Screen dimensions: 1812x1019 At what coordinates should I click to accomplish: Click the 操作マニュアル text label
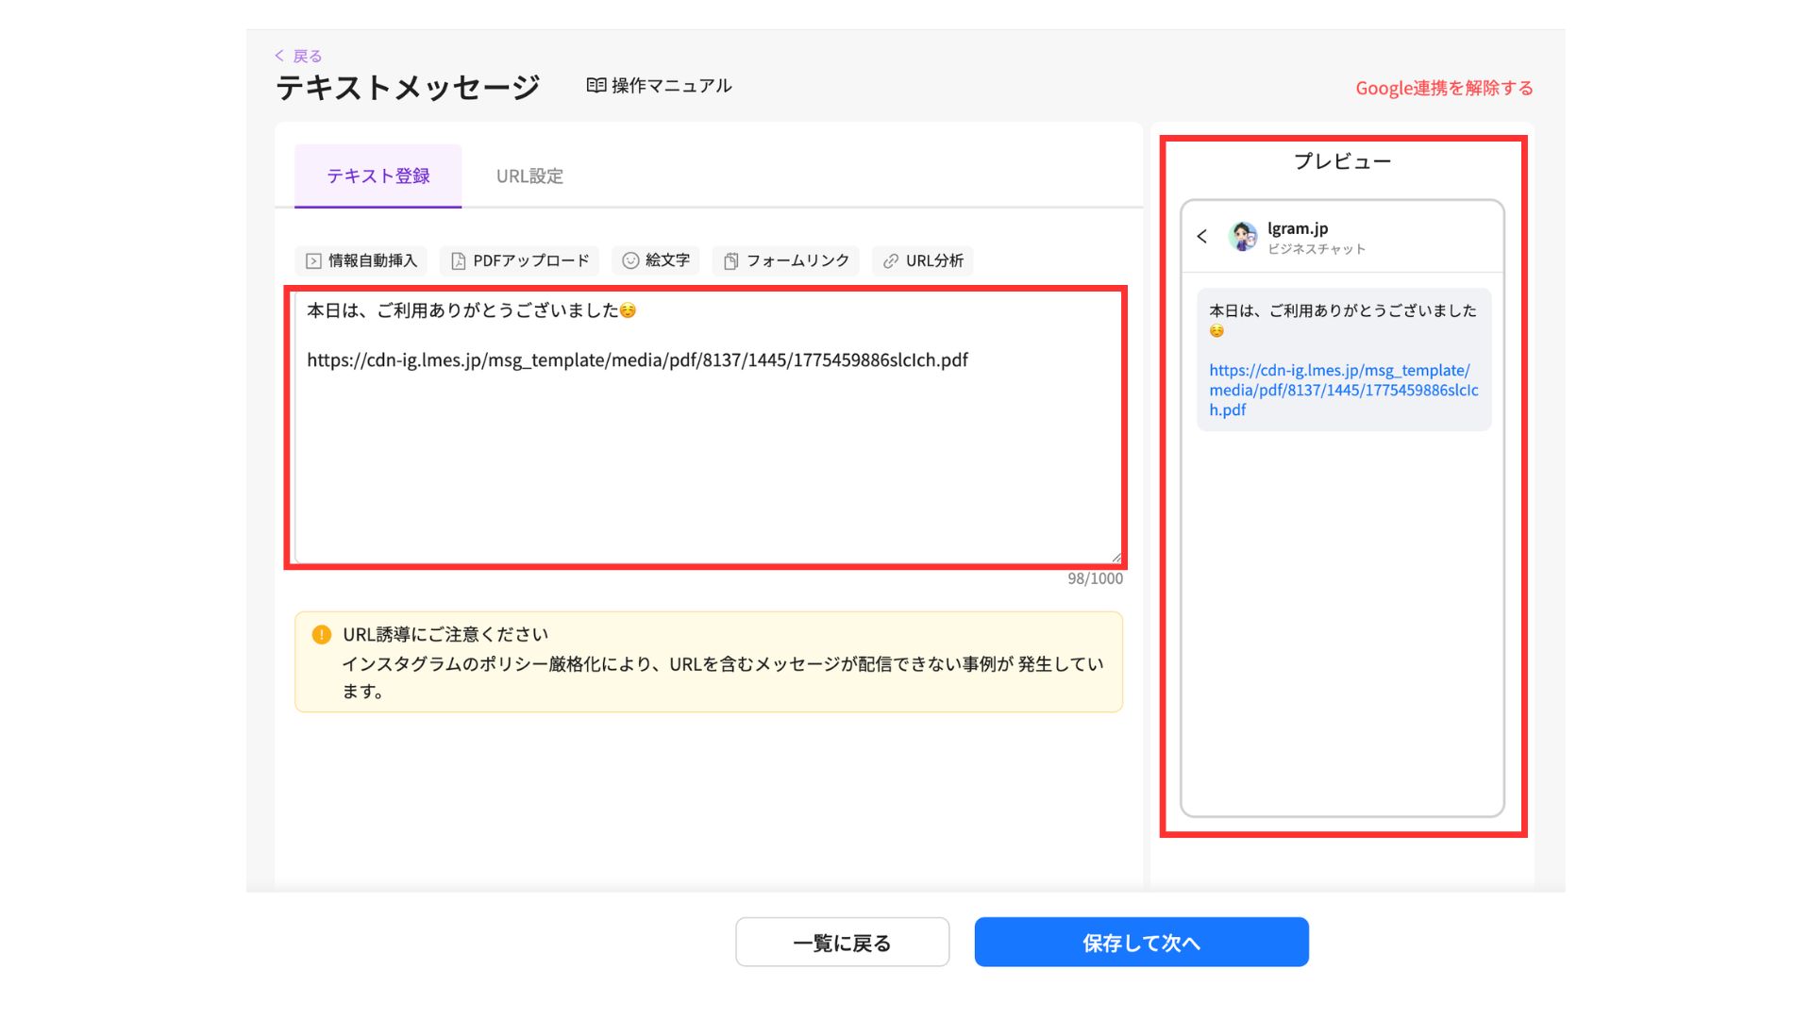[671, 86]
